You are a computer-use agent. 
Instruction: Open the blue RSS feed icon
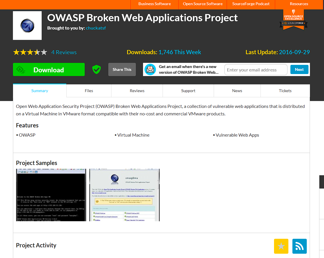pyautogui.click(x=299, y=246)
